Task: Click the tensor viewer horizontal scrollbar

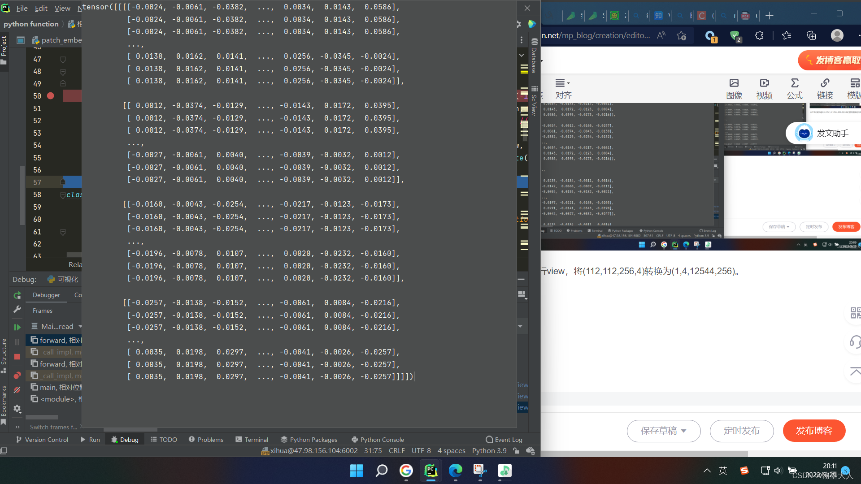Action: [x=130, y=430]
